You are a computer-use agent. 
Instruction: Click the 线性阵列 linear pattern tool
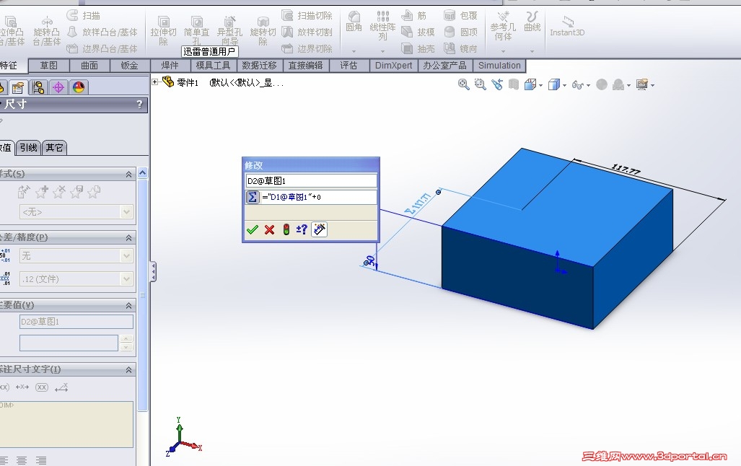[x=382, y=26]
